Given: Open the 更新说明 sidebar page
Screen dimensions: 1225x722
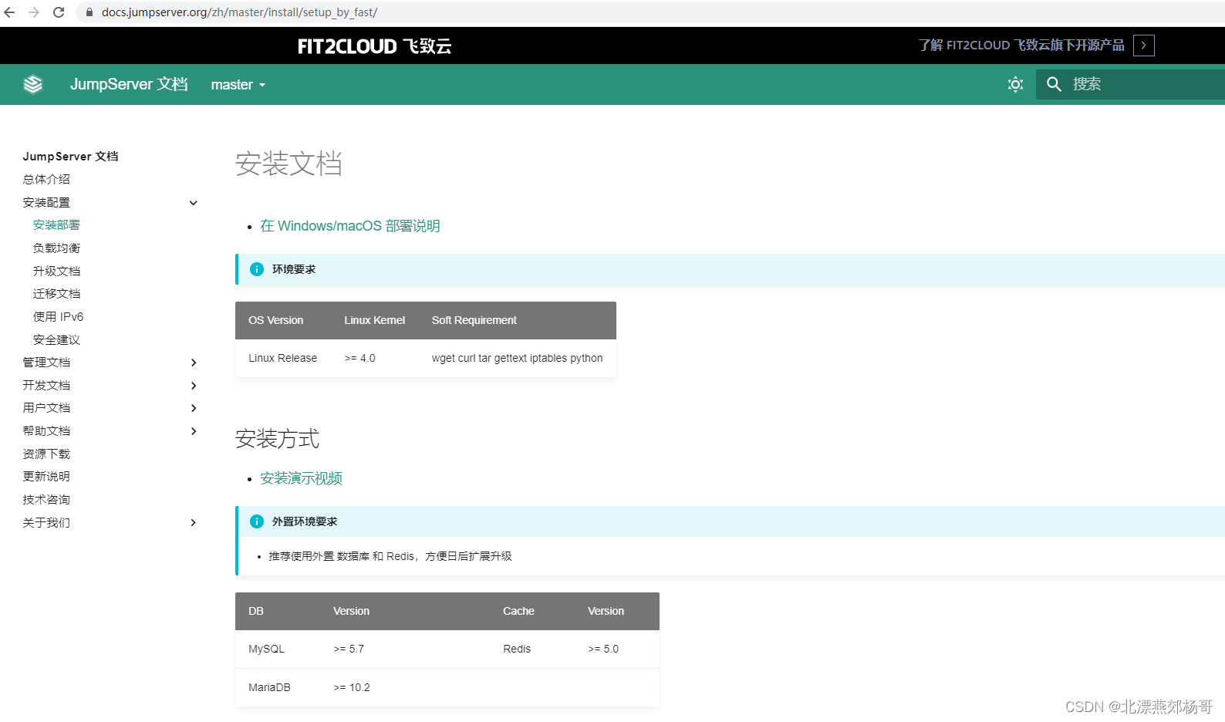Looking at the screenshot, I should [x=46, y=477].
